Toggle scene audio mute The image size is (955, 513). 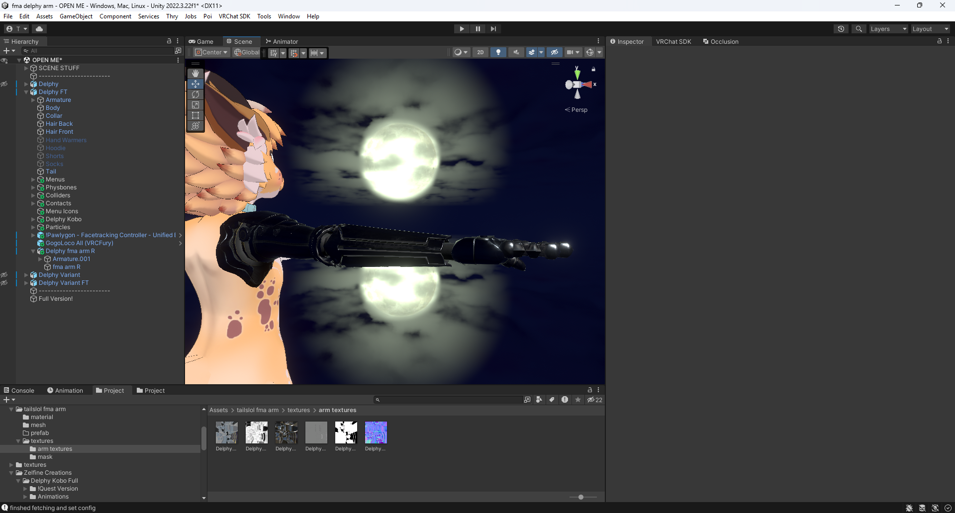click(516, 52)
